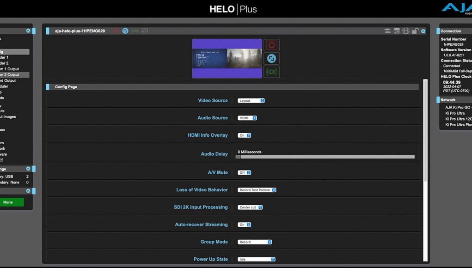Click the small blue link icon in device title bar
The image size is (472, 268).
pyautogui.click(x=125, y=31)
